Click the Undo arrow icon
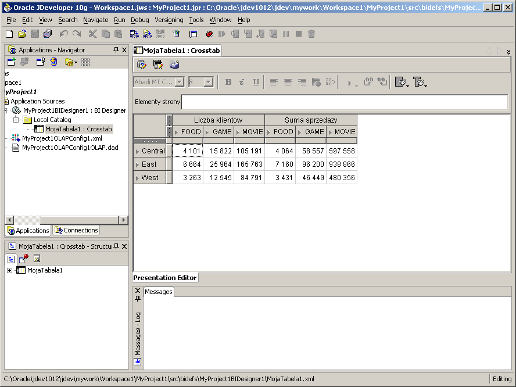The image size is (516, 387). click(63, 34)
